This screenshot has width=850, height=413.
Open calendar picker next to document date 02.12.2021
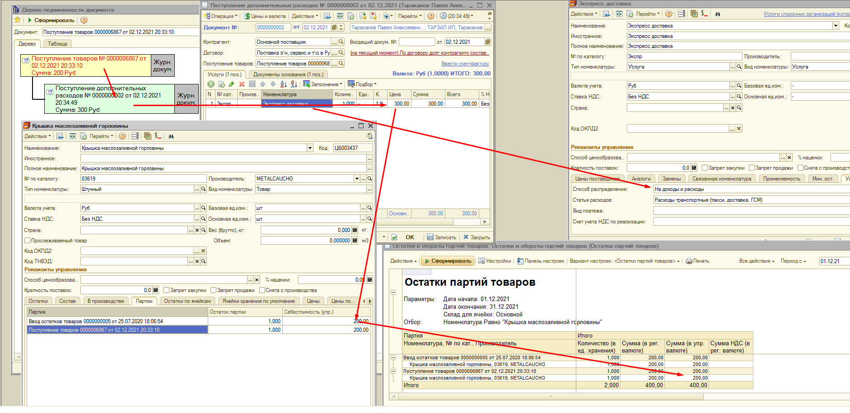point(334,28)
